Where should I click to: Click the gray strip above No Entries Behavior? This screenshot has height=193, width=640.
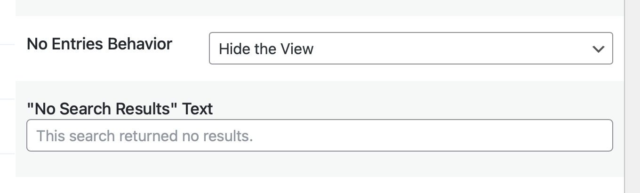tap(319, 7)
